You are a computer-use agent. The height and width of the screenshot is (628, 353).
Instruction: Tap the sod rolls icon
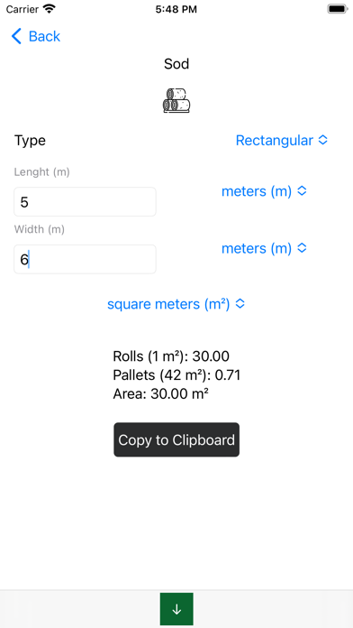pos(176,100)
